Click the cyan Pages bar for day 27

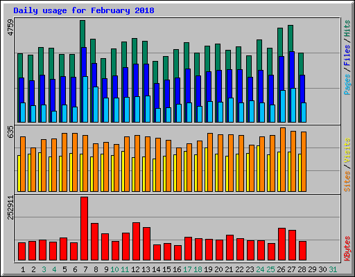(293, 105)
